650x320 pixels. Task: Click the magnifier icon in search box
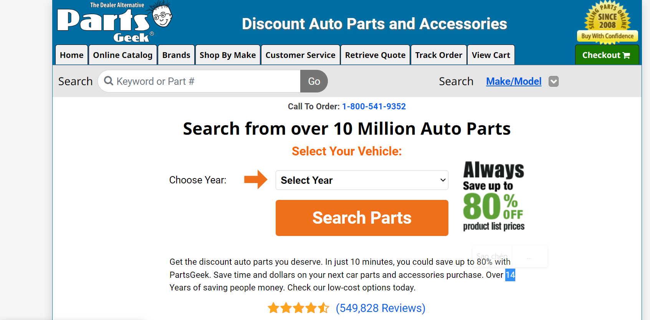pyautogui.click(x=109, y=81)
